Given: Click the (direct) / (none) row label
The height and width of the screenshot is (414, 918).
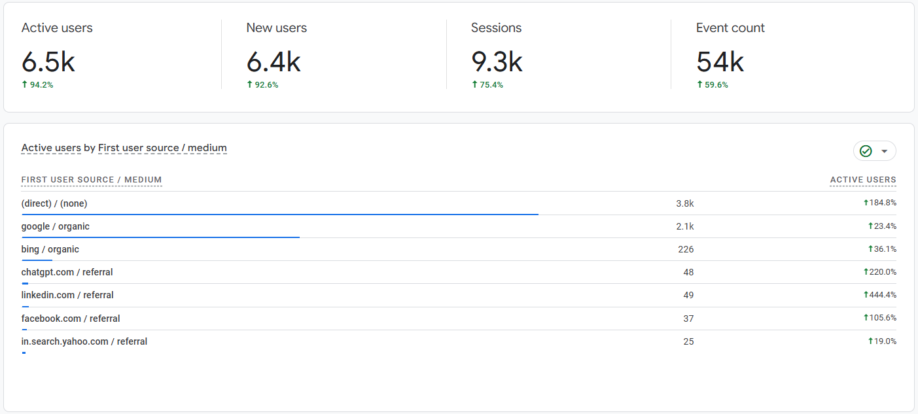Looking at the screenshot, I should [x=54, y=203].
